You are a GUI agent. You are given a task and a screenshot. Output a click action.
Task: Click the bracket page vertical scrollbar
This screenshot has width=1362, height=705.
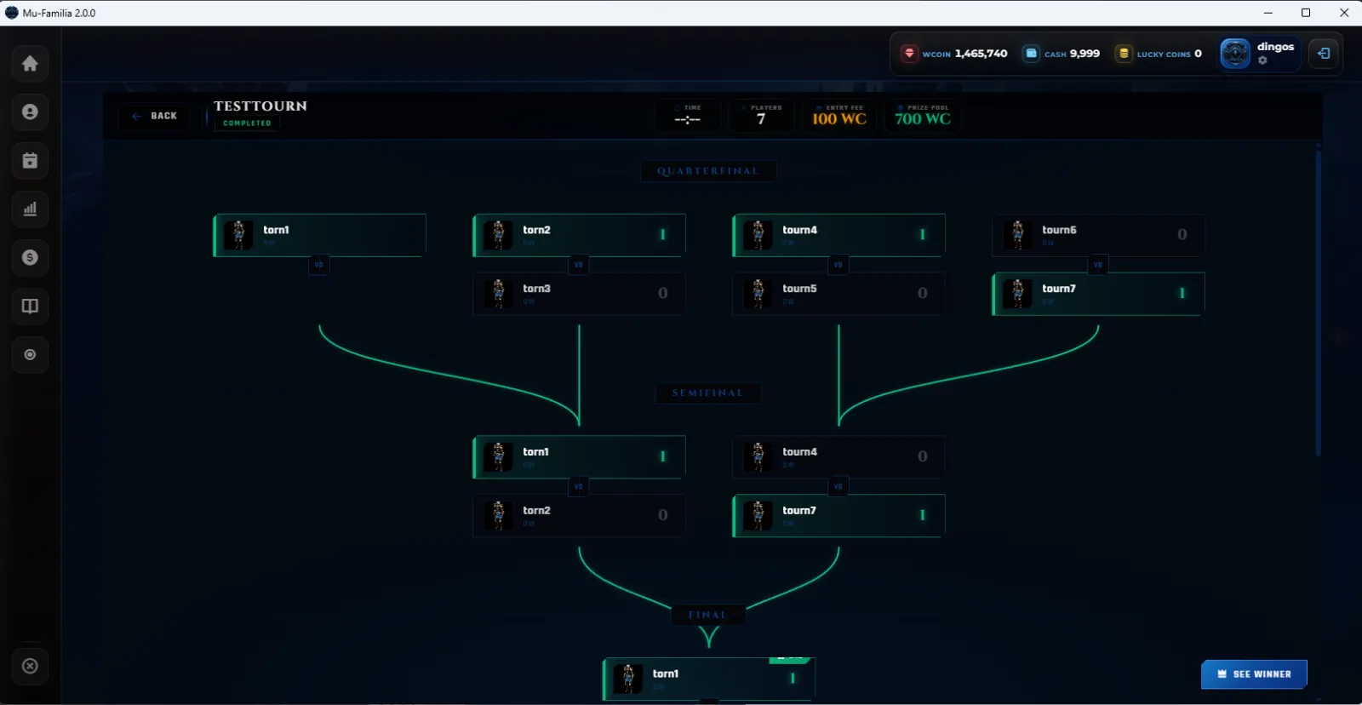(x=1318, y=302)
